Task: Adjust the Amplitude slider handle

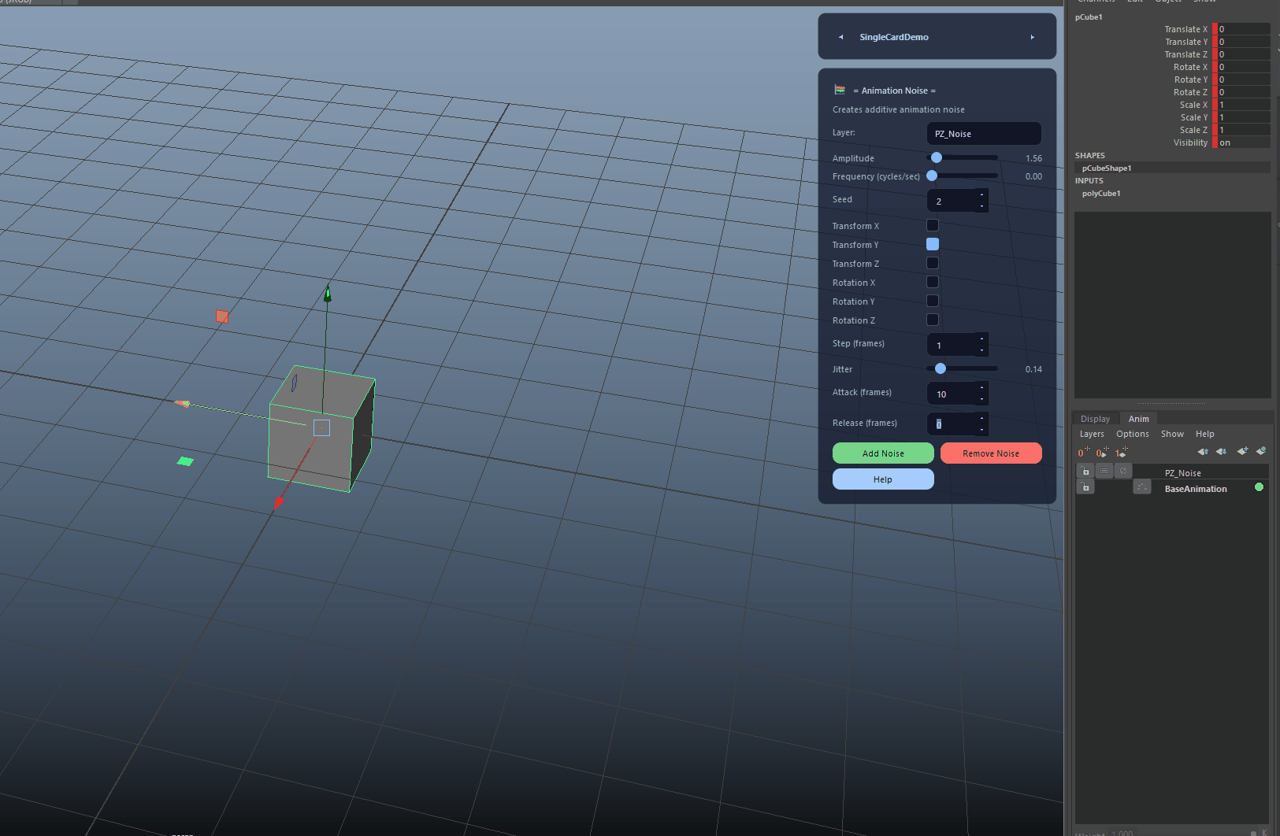Action: [x=937, y=157]
